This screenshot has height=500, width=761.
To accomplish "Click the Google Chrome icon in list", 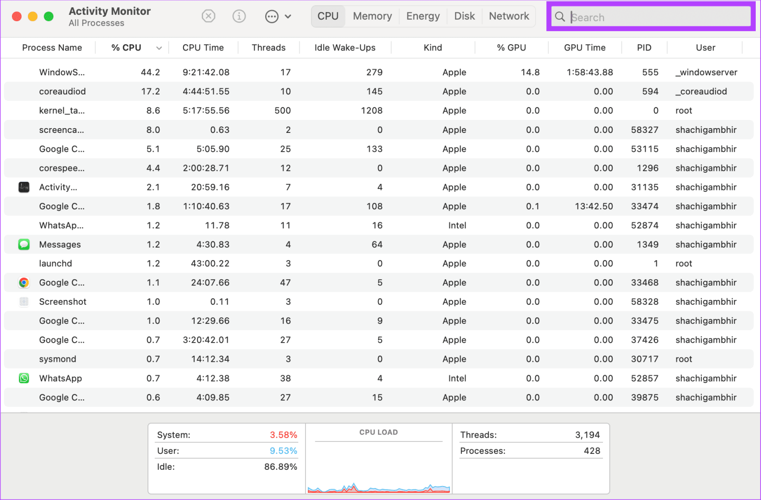I will 24,283.
